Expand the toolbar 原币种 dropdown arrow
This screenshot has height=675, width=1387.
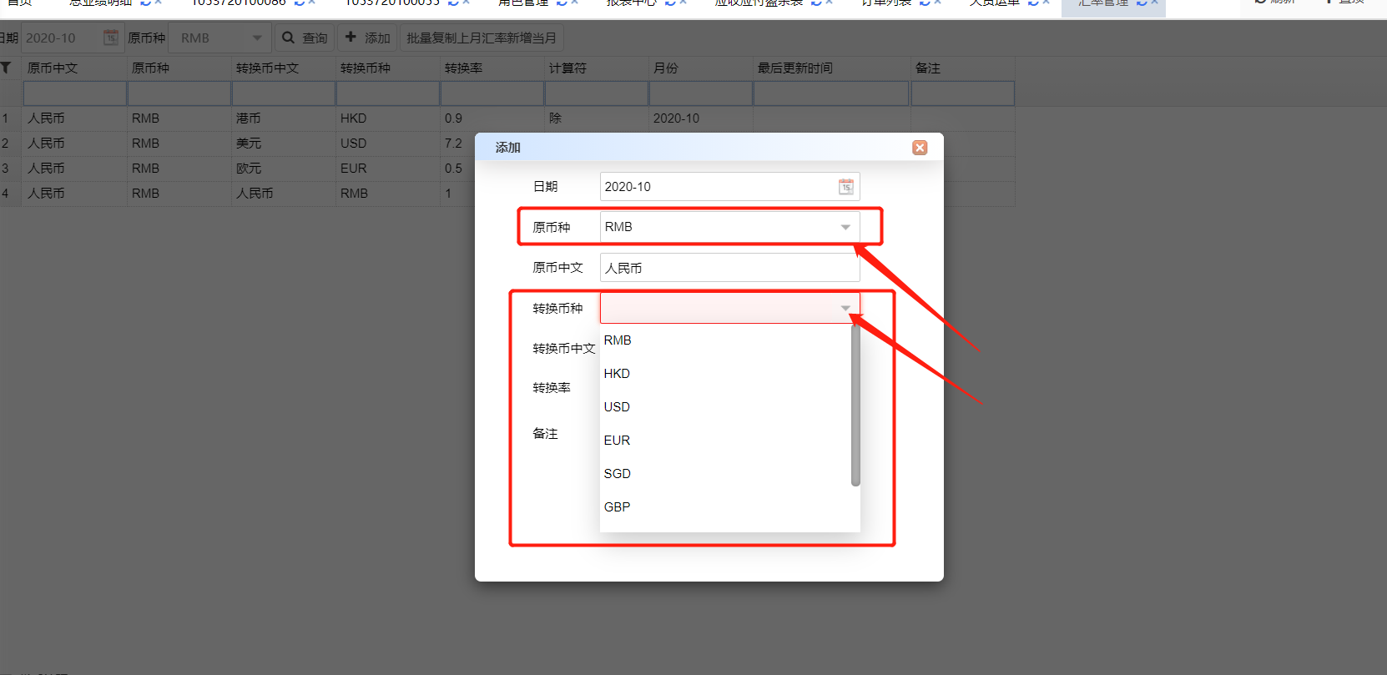coord(257,38)
